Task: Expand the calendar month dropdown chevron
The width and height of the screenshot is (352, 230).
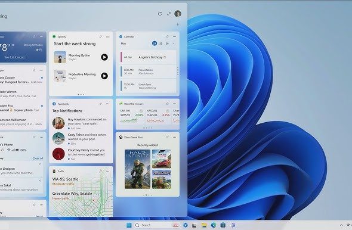Action: pos(173,43)
